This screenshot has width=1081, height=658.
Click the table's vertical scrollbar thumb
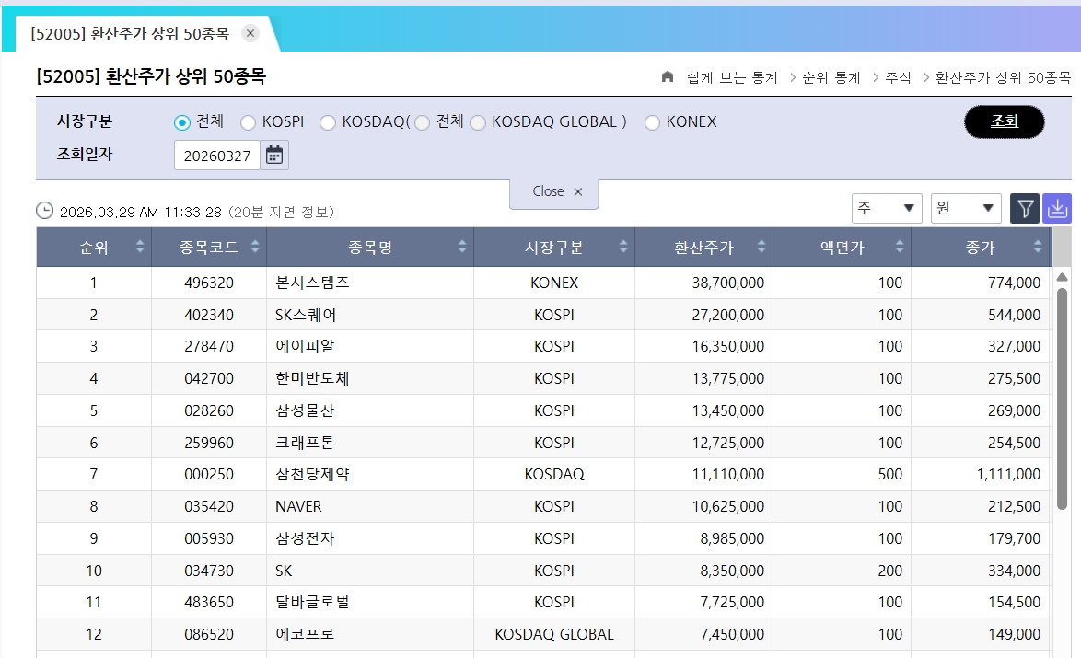point(1062,396)
